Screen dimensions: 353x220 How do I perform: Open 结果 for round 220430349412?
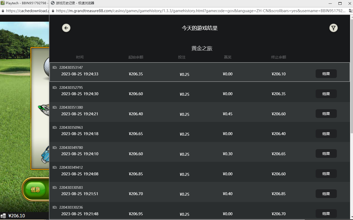click(326, 174)
